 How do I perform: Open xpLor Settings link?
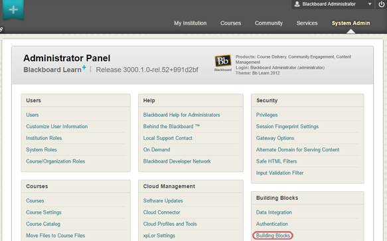[159, 236]
